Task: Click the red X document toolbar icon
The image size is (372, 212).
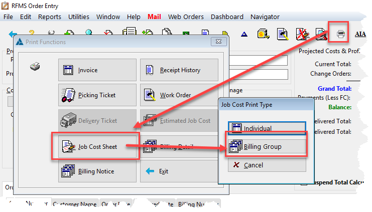Action: pyautogui.click(x=302, y=34)
